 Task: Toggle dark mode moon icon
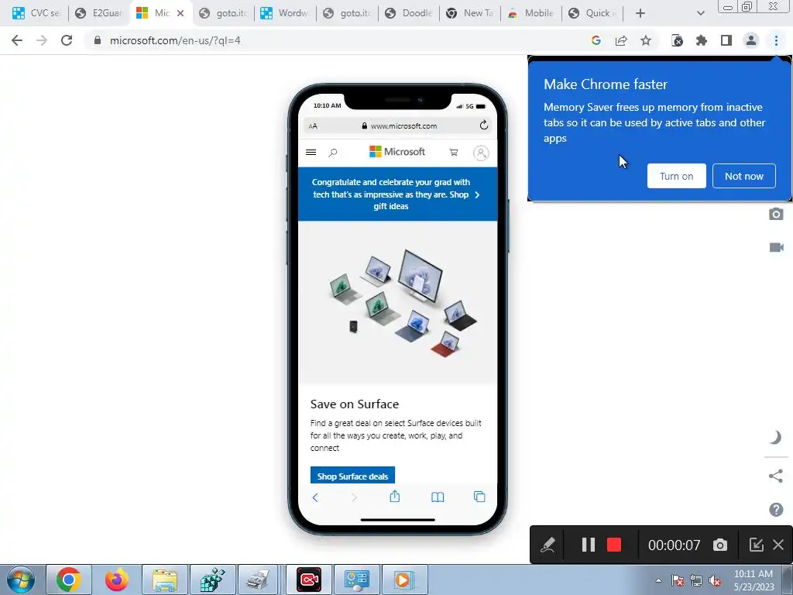click(775, 437)
